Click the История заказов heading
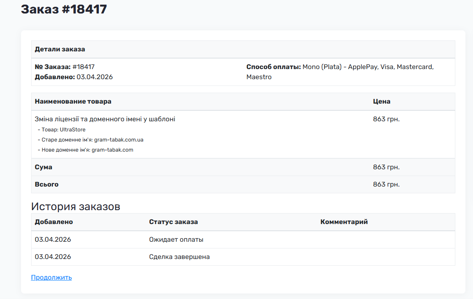The width and height of the screenshot is (473, 299). (x=75, y=206)
